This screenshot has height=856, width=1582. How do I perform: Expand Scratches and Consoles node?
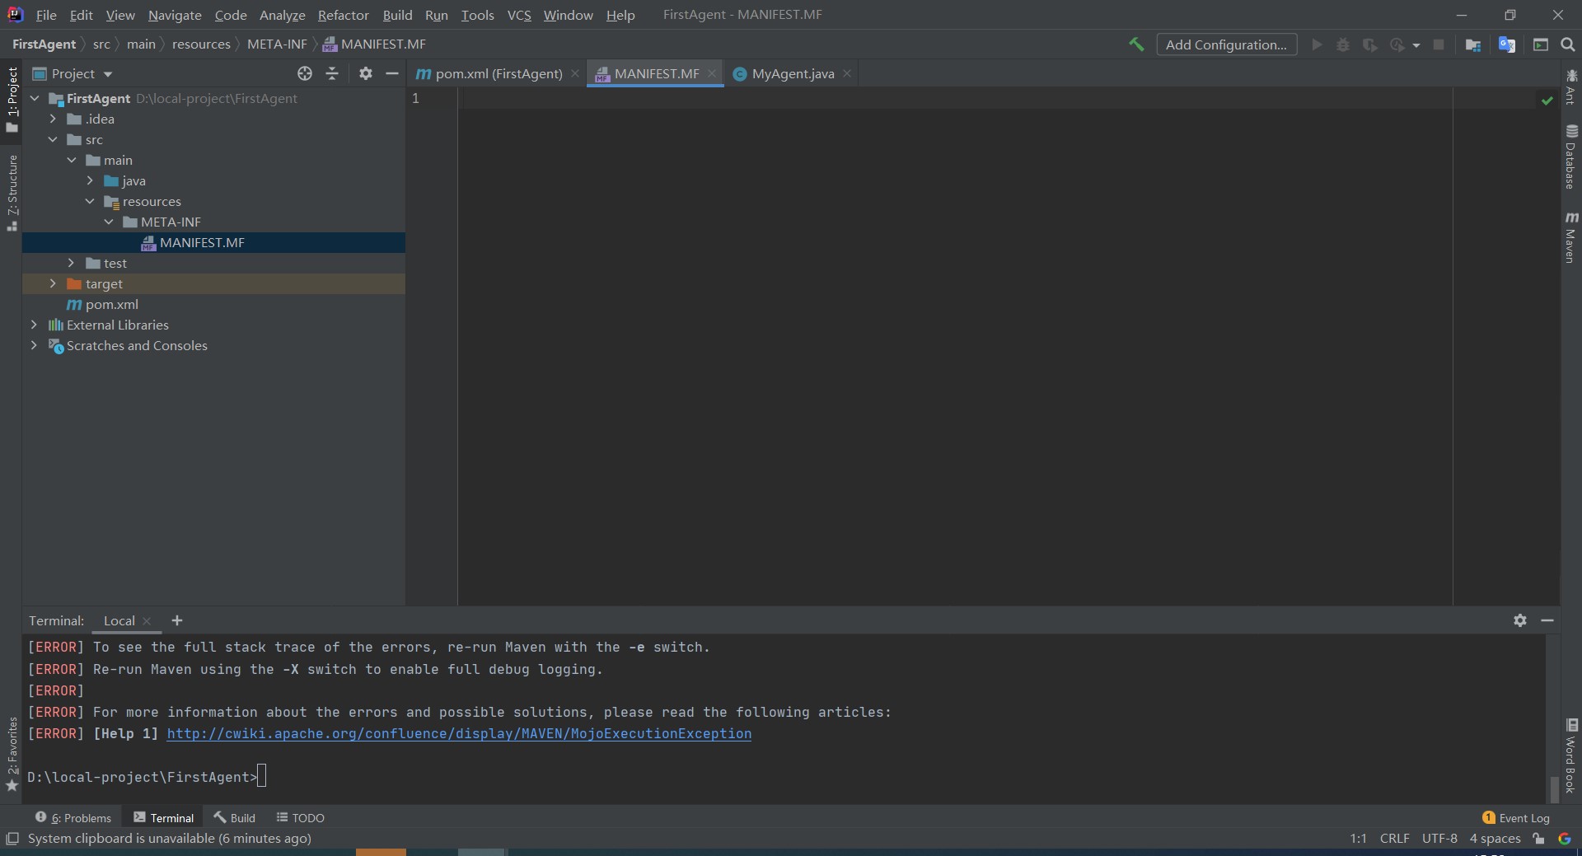point(34,345)
